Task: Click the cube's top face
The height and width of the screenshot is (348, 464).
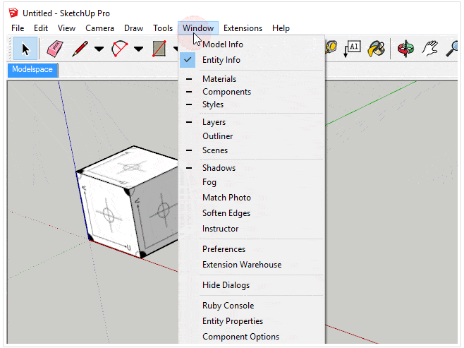Action: [130, 167]
